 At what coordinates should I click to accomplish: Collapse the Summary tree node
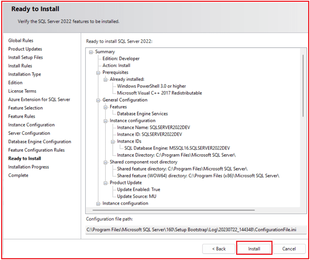tap(91, 52)
